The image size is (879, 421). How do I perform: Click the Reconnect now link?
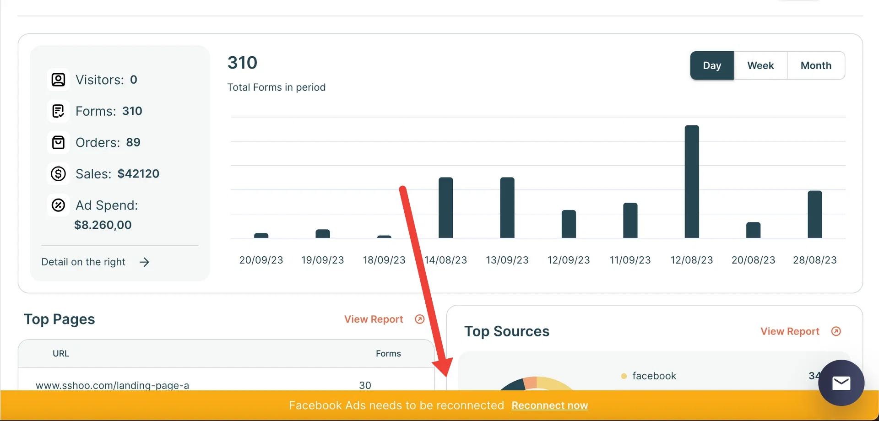click(x=549, y=405)
